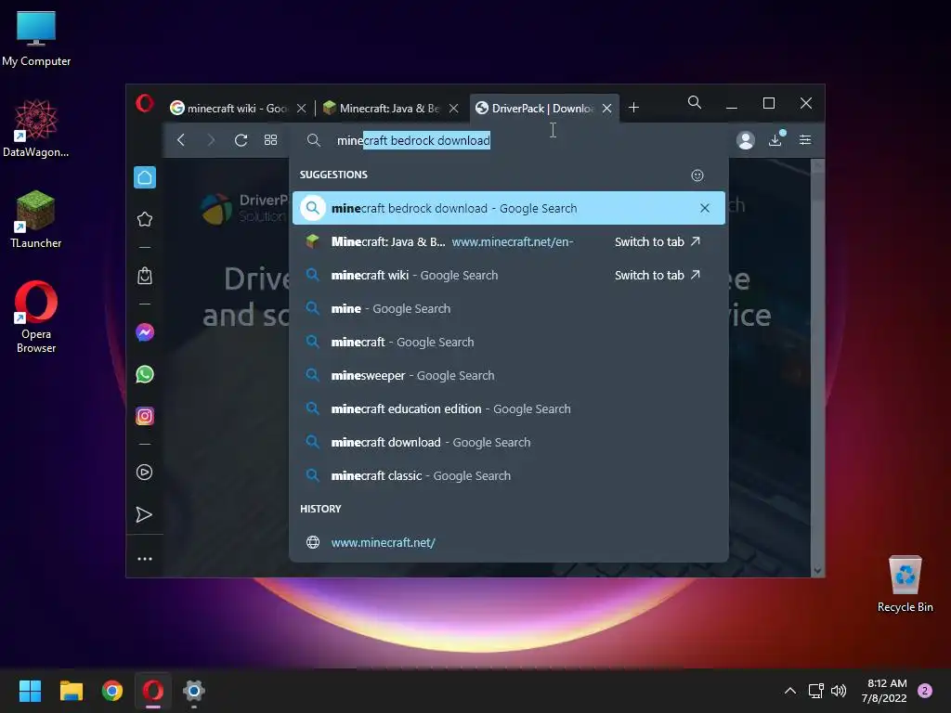Screen dimensions: 951x713
Task: Open File Explorer from the taskbar
Action: [x=71, y=691]
